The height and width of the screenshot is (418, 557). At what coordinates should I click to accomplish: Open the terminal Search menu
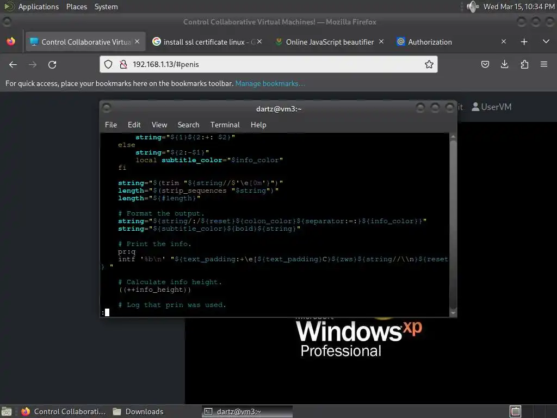[188, 125]
